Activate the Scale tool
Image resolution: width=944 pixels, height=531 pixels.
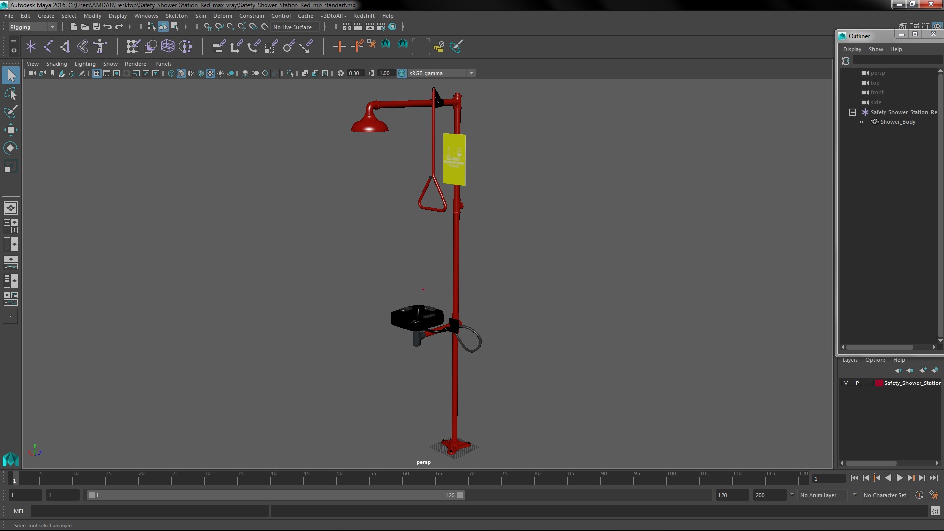click(11, 166)
